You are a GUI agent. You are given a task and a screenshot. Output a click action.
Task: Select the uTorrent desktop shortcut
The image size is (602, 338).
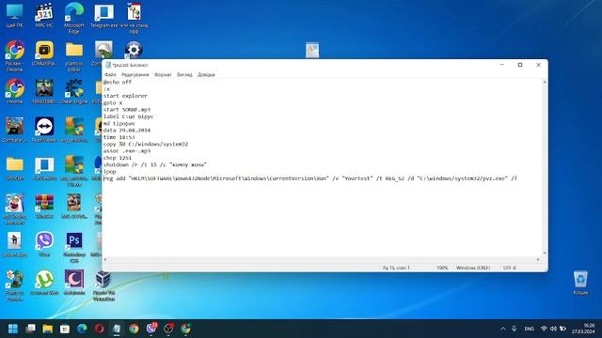pyautogui.click(x=44, y=282)
